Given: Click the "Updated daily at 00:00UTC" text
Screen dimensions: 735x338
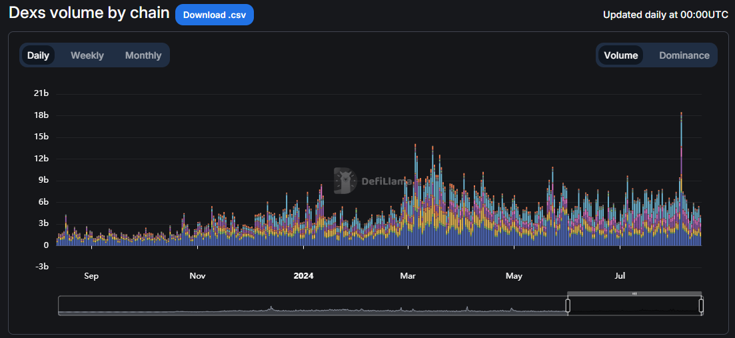Looking at the screenshot, I should (x=666, y=15).
